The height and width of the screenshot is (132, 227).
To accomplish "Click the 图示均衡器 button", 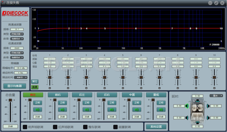I will coord(14,86).
